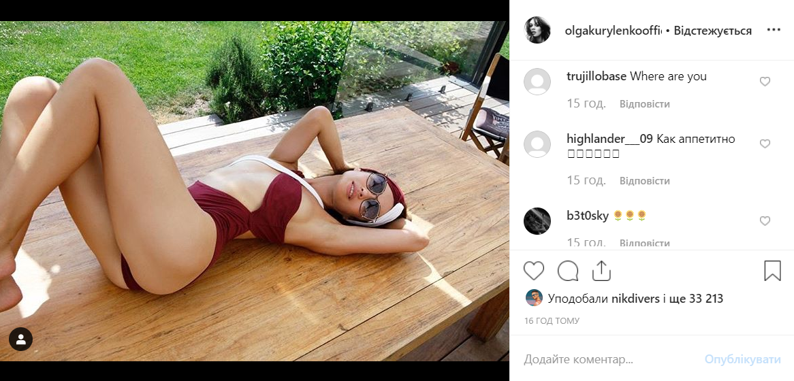Image resolution: width=794 pixels, height=381 pixels.
Task: Like highlander___09's comment
Action: coord(765,144)
